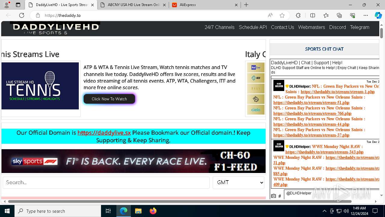The image size is (385, 217).
Task: Activate the read aloud icon
Action: (270, 15)
